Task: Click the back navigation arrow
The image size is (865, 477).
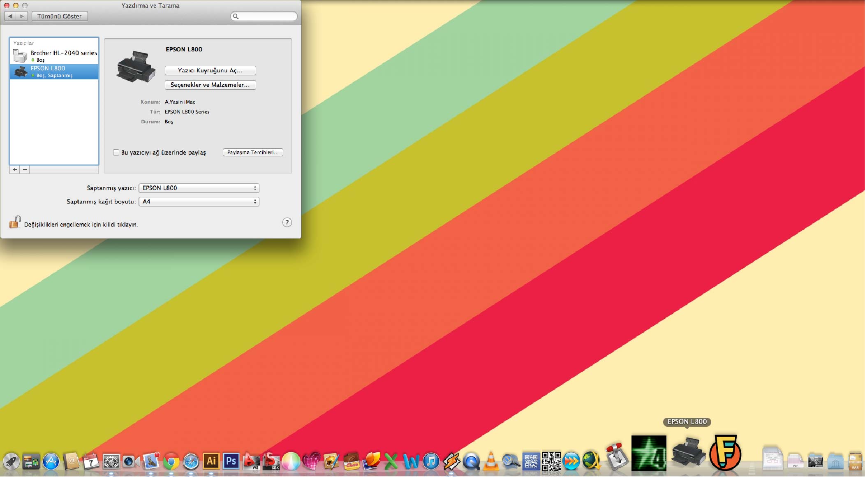Action: click(x=10, y=16)
